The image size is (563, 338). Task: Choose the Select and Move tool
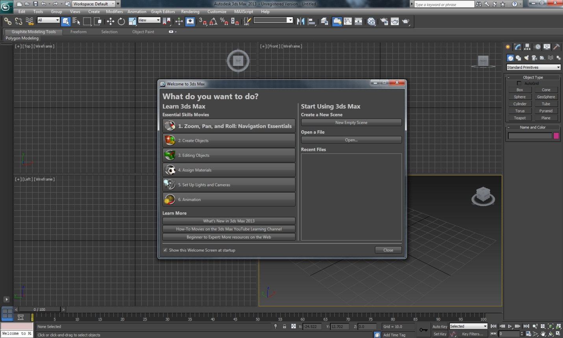point(111,21)
